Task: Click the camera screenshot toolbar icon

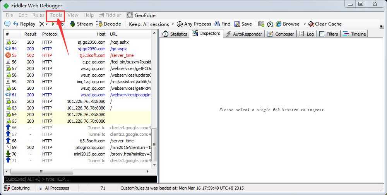Action: (x=261, y=24)
